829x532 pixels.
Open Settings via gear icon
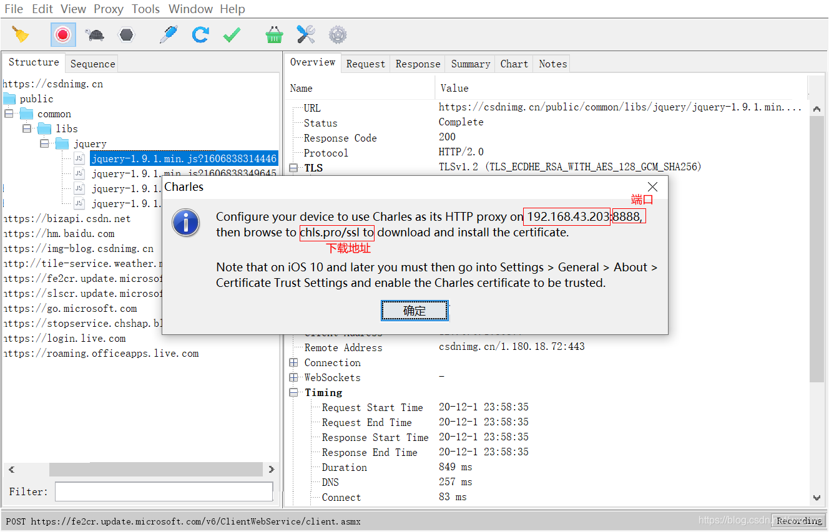coord(338,35)
